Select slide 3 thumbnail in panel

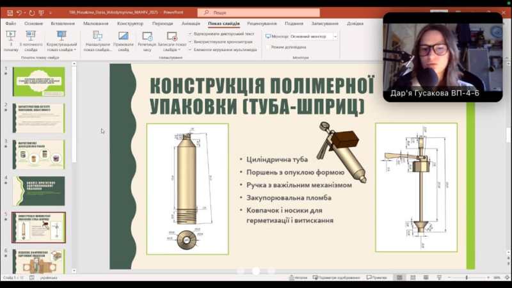point(38,153)
